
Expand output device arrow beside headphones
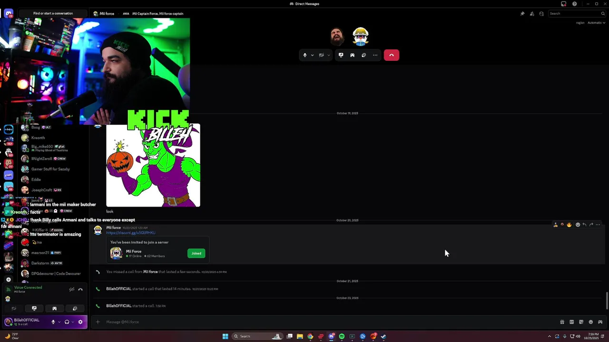(x=72, y=322)
